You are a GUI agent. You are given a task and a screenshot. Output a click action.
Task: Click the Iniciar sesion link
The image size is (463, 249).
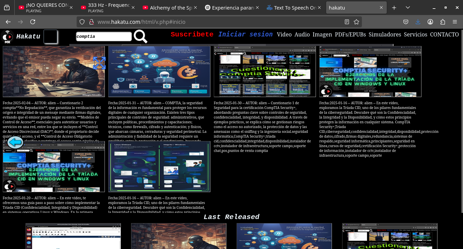(245, 34)
